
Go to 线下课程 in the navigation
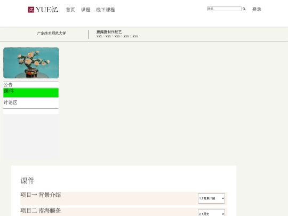click(x=106, y=10)
